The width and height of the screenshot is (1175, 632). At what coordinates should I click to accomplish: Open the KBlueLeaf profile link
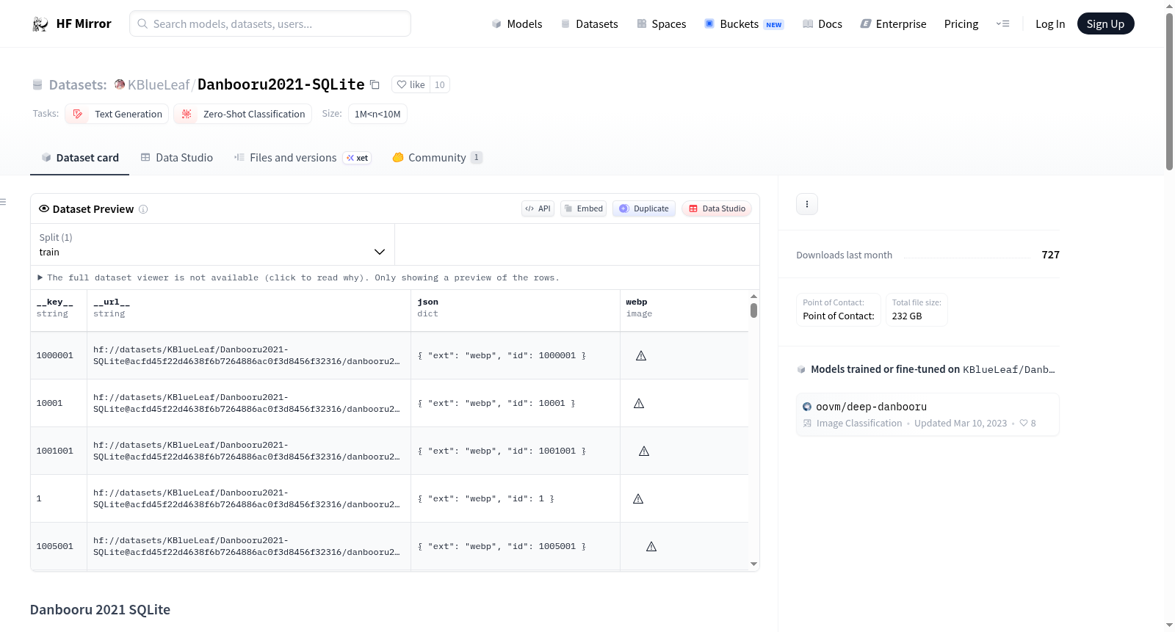[159, 84]
